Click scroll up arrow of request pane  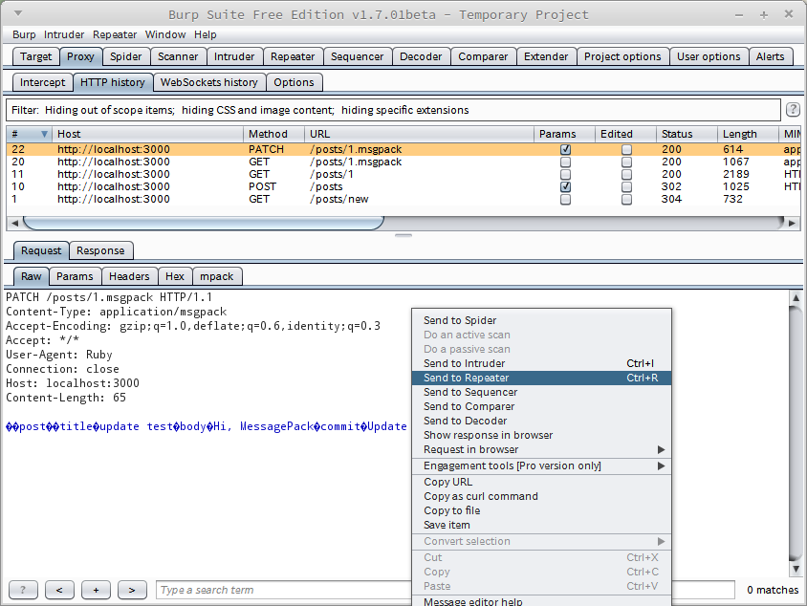[796, 298]
